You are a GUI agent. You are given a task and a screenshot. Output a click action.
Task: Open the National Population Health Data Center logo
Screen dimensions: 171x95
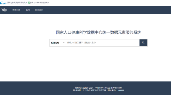click(x=38, y=3)
